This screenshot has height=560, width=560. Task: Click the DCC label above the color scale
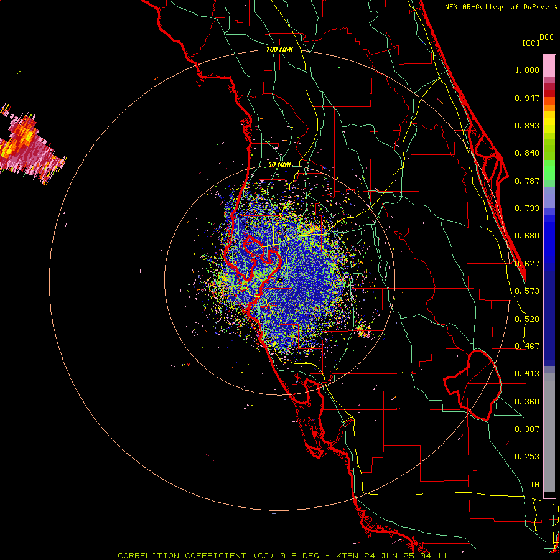(546, 37)
